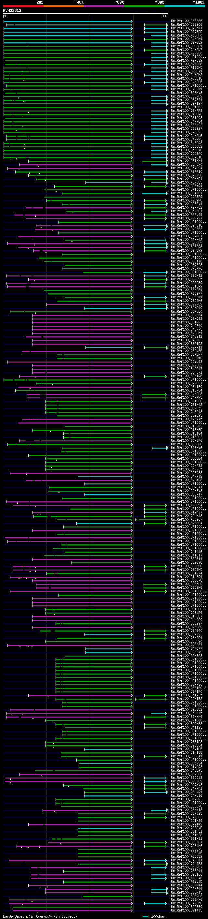Select hit UniRef100_C6SZ06

(x=187, y=25)
